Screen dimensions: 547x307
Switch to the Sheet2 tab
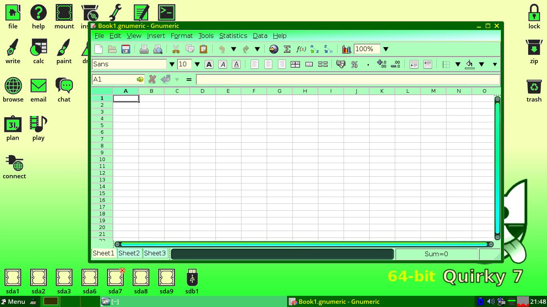[129, 253]
